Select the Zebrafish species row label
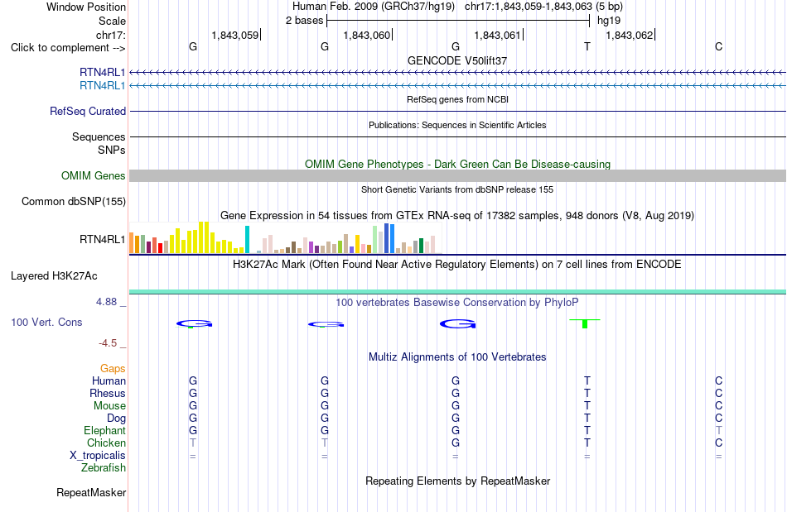The image size is (787, 512). point(104,467)
